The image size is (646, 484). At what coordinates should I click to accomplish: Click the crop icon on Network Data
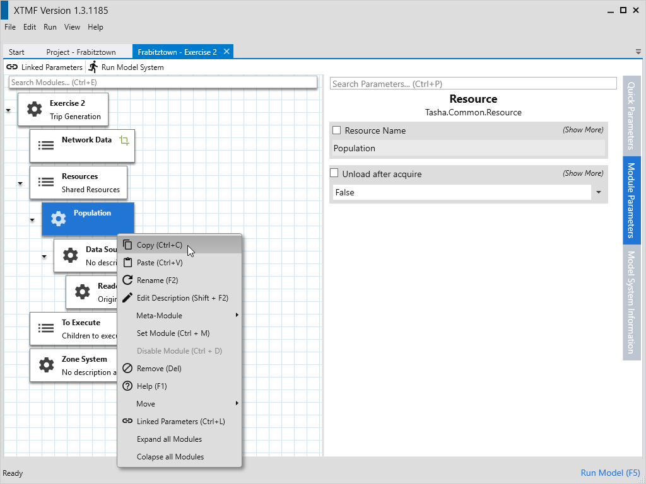(x=124, y=141)
